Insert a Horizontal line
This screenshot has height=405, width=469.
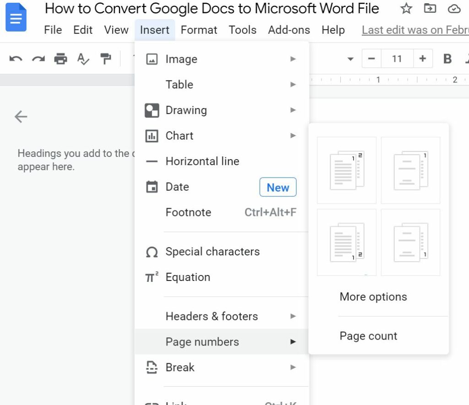coord(221,161)
